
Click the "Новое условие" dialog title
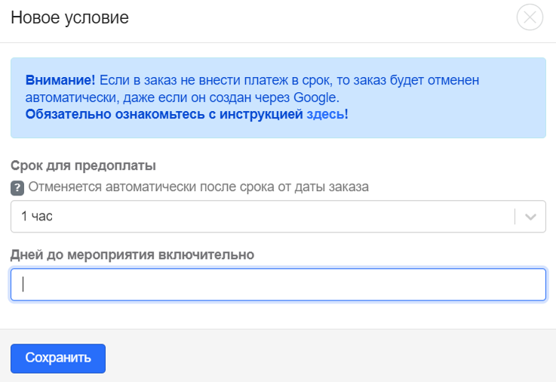pyautogui.click(x=69, y=17)
